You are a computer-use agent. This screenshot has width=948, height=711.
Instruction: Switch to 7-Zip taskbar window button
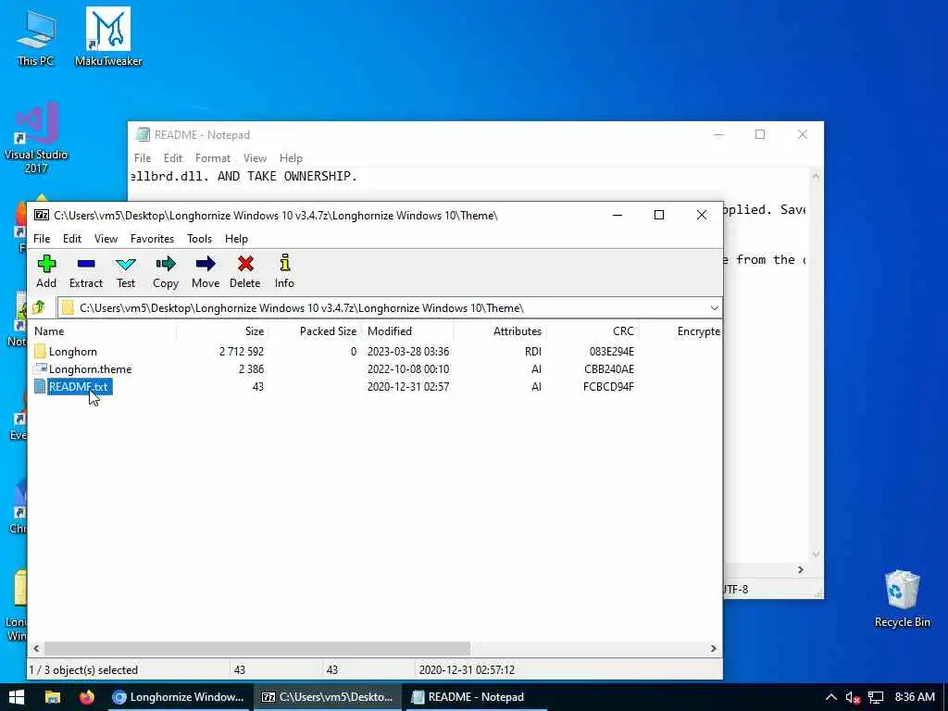[x=328, y=697]
